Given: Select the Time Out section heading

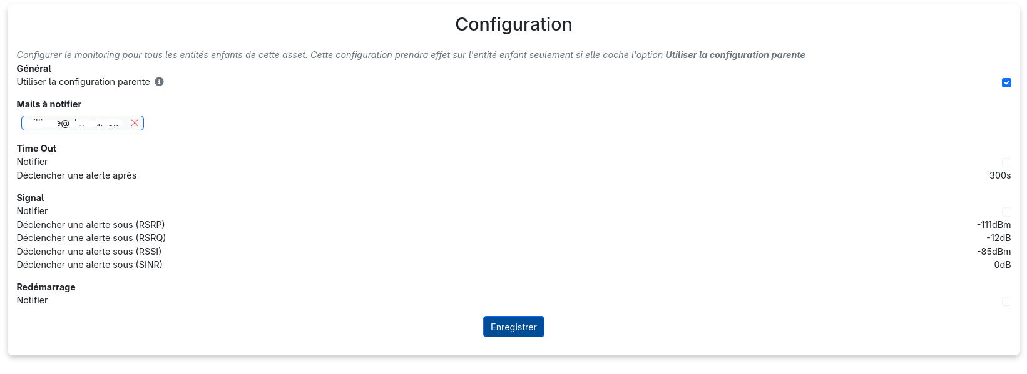Looking at the screenshot, I should click(36, 149).
